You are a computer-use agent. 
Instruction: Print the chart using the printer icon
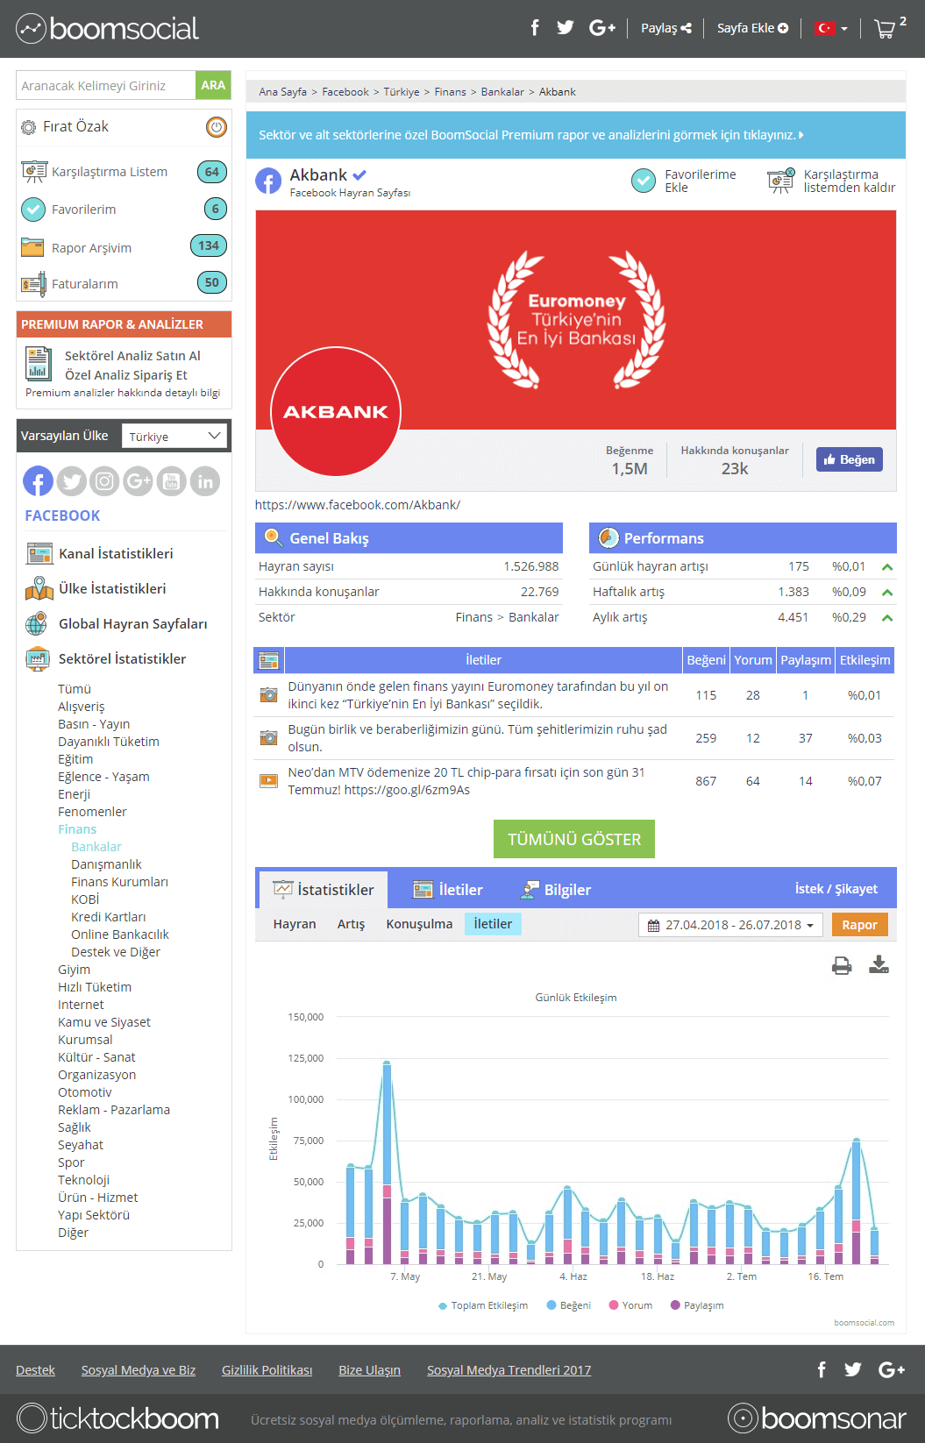point(842,965)
